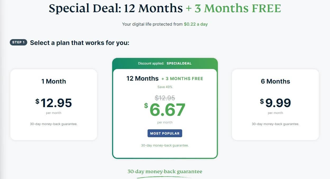
Task: Click the MOST POPULAR badge
Action: (165, 133)
